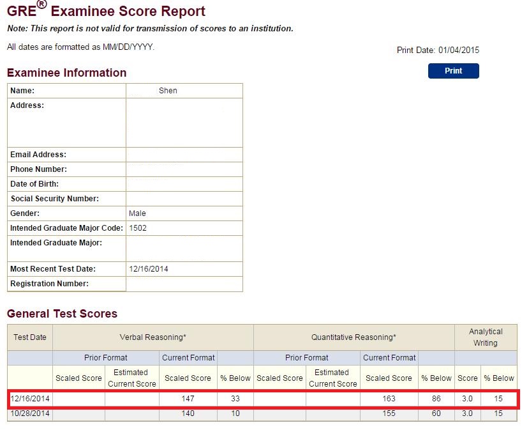Click the Quantitative Reasoning column header

click(x=354, y=337)
